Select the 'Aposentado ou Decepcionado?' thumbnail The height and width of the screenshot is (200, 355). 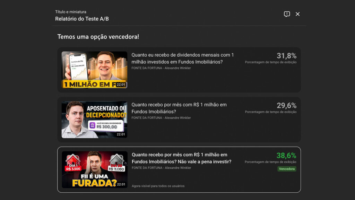pyautogui.click(x=94, y=119)
